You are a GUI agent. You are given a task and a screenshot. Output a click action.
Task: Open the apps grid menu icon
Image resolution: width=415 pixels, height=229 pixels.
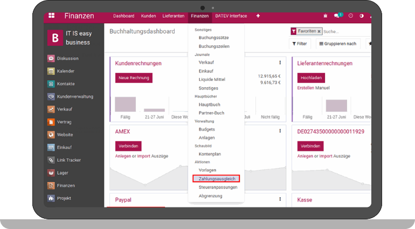(x=51, y=16)
